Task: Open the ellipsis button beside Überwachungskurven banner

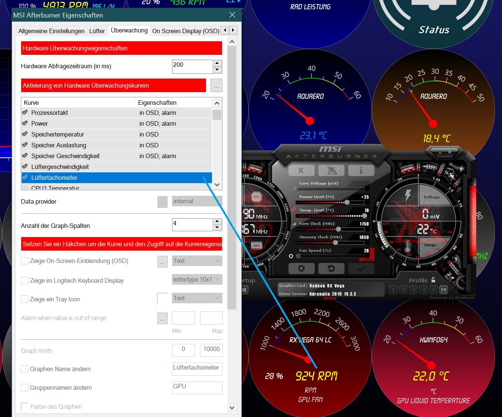Action: [216, 85]
